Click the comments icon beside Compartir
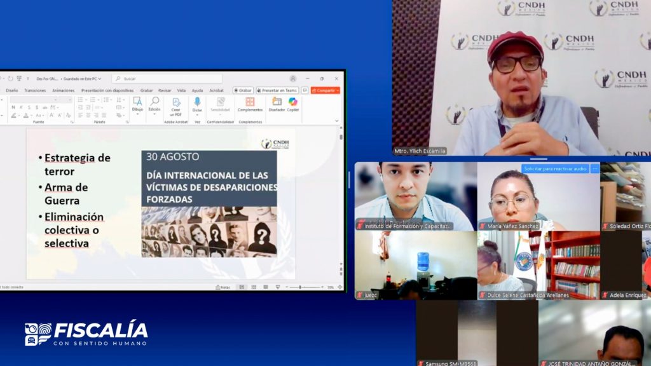The width and height of the screenshot is (651, 366). [305, 90]
